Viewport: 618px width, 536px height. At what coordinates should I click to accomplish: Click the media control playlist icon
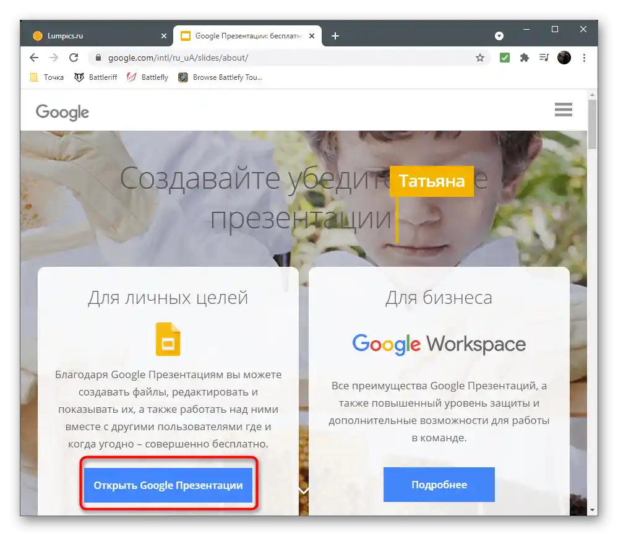pyautogui.click(x=544, y=58)
